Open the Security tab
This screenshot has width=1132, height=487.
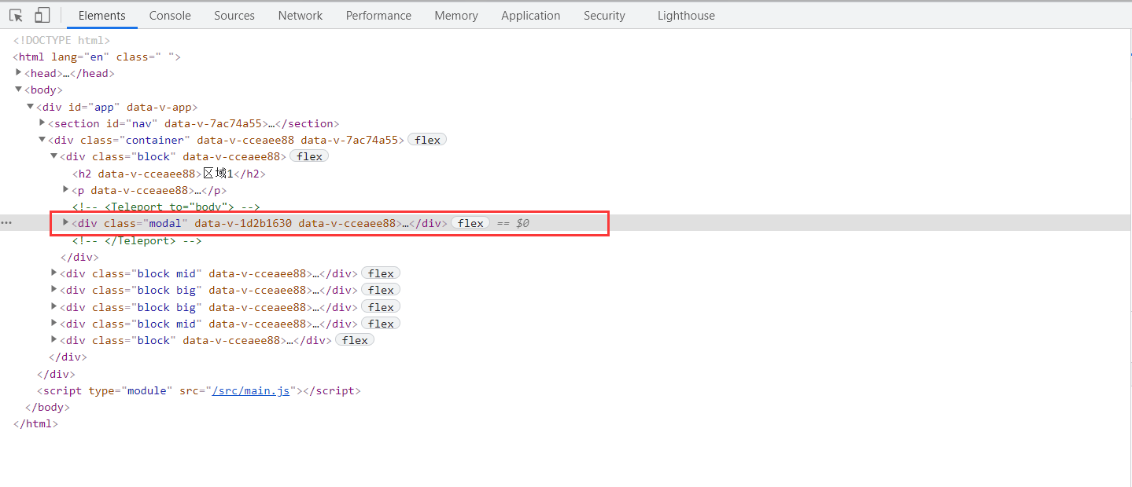coord(604,16)
